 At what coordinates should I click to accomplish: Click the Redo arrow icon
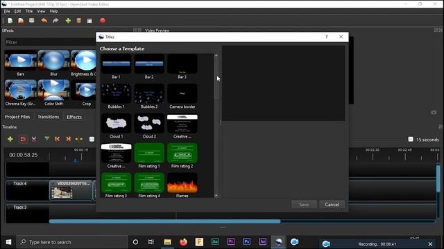pos(55,21)
